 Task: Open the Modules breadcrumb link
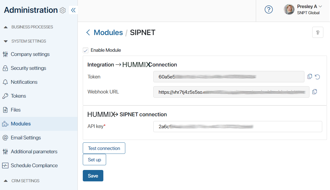[108, 33]
